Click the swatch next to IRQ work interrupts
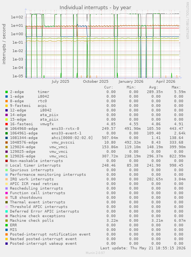Viewport: 191px width, 257px height. pos(7,179)
